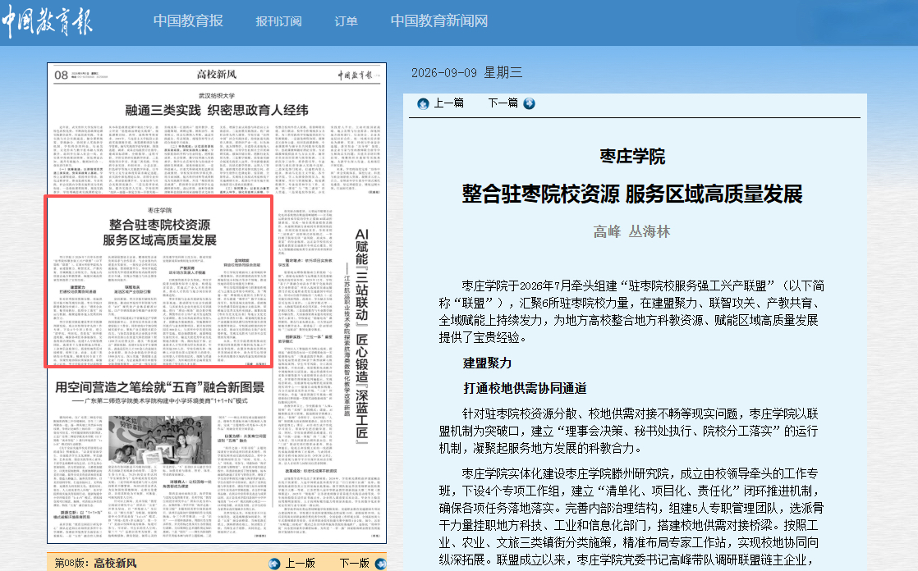Image resolution: width=918 pixels, height=571 pixels.
Task: Click the 下一篇 link above the article
Action: pyautogui.click(x=503, y=103)
